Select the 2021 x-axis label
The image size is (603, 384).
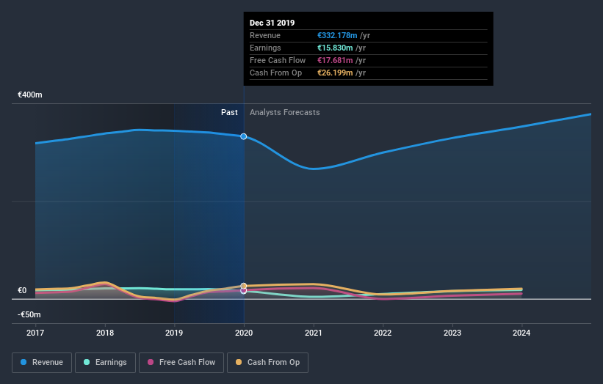[x=314, y=333]
